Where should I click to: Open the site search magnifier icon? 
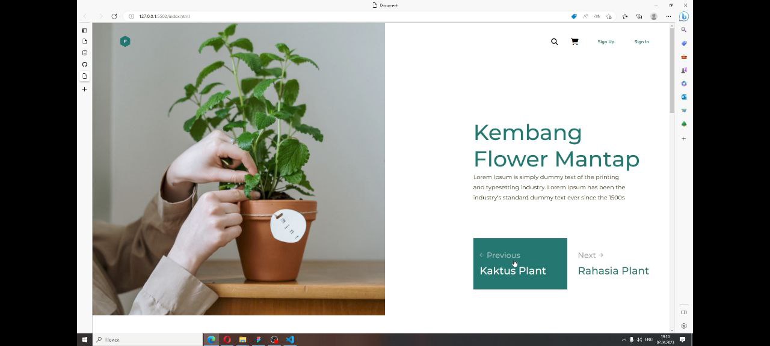point(555,42)
